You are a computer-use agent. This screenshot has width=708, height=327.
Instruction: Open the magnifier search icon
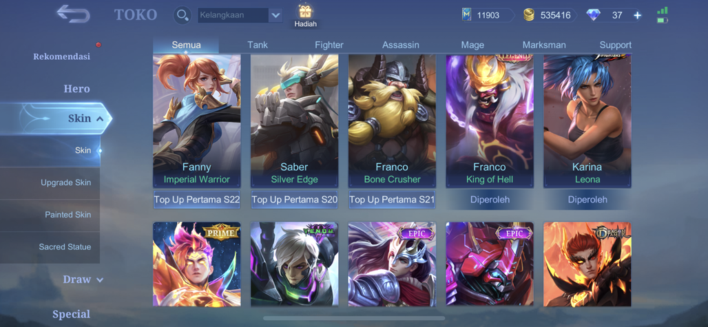click(183, 15)
